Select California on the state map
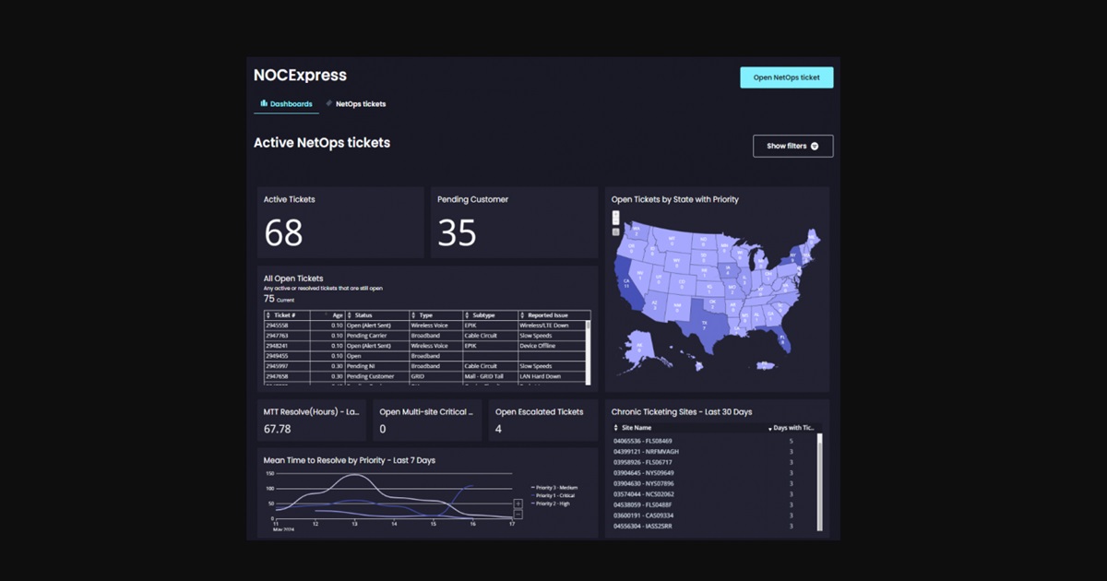The height and width of the screenshot is (581, 1107). [627, 284]
